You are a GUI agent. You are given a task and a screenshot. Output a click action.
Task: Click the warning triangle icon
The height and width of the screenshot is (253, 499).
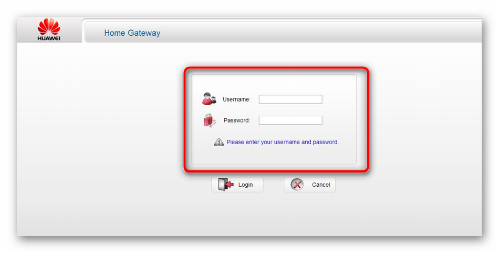click(219, 142)
